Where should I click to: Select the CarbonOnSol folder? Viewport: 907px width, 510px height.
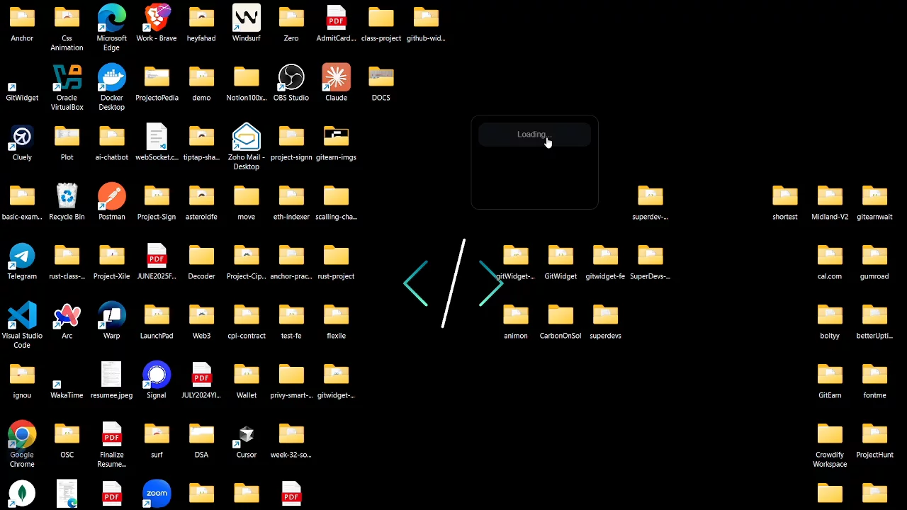click(560, 316)
